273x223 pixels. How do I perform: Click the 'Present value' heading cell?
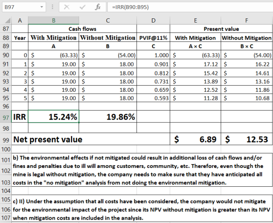[x=221, y=29]
